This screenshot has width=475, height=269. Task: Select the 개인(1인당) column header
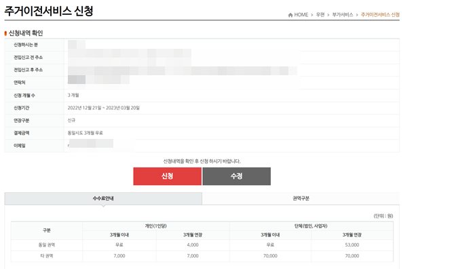(x=155, y=226)
